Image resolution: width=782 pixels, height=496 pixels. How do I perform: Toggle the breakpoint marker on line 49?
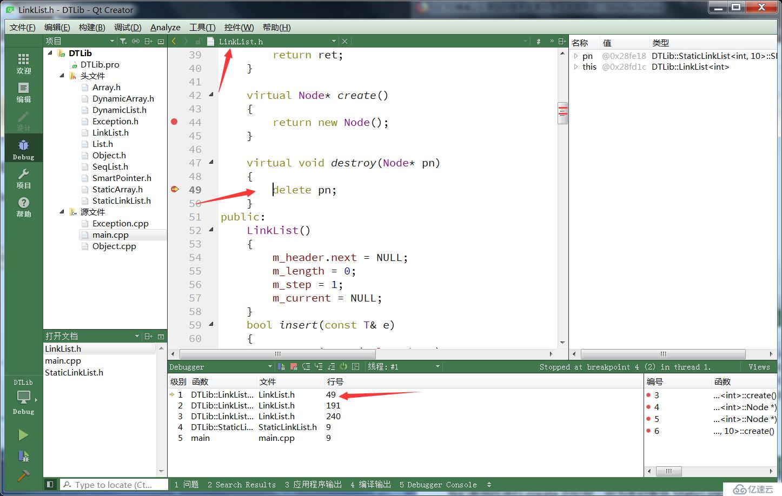pos(175,189)
